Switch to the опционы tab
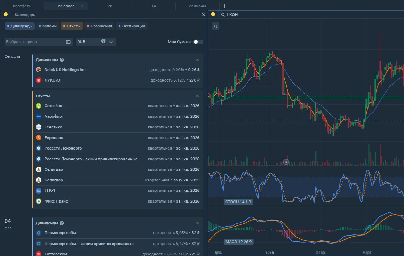The height and width of the screenshot is (256, 404). tap(197, 6)
